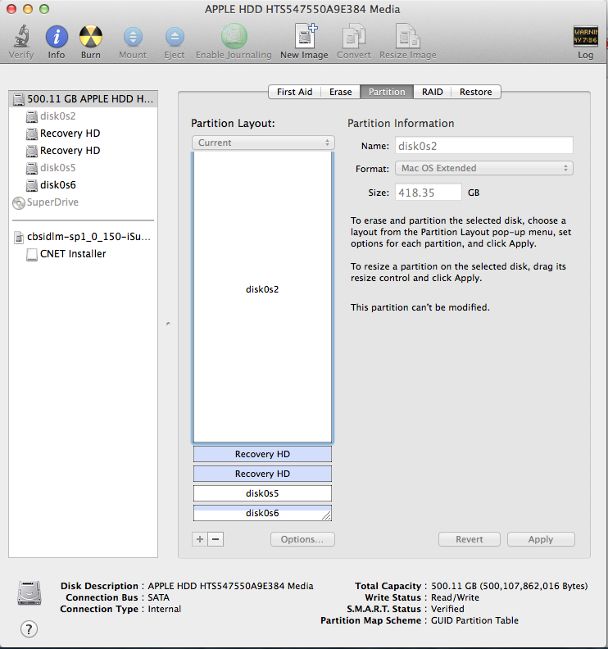This screenshot has width=608, height=649.
Task: Click the Eject toolbar icon
Action: [175, 37]
